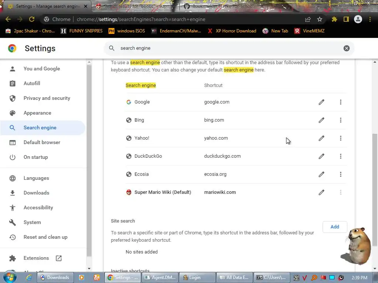Image resolution: width=378 pixels, height=283 pixels.
Task: Switch to All Data E... taskbar window
Action: coord(234,277)
